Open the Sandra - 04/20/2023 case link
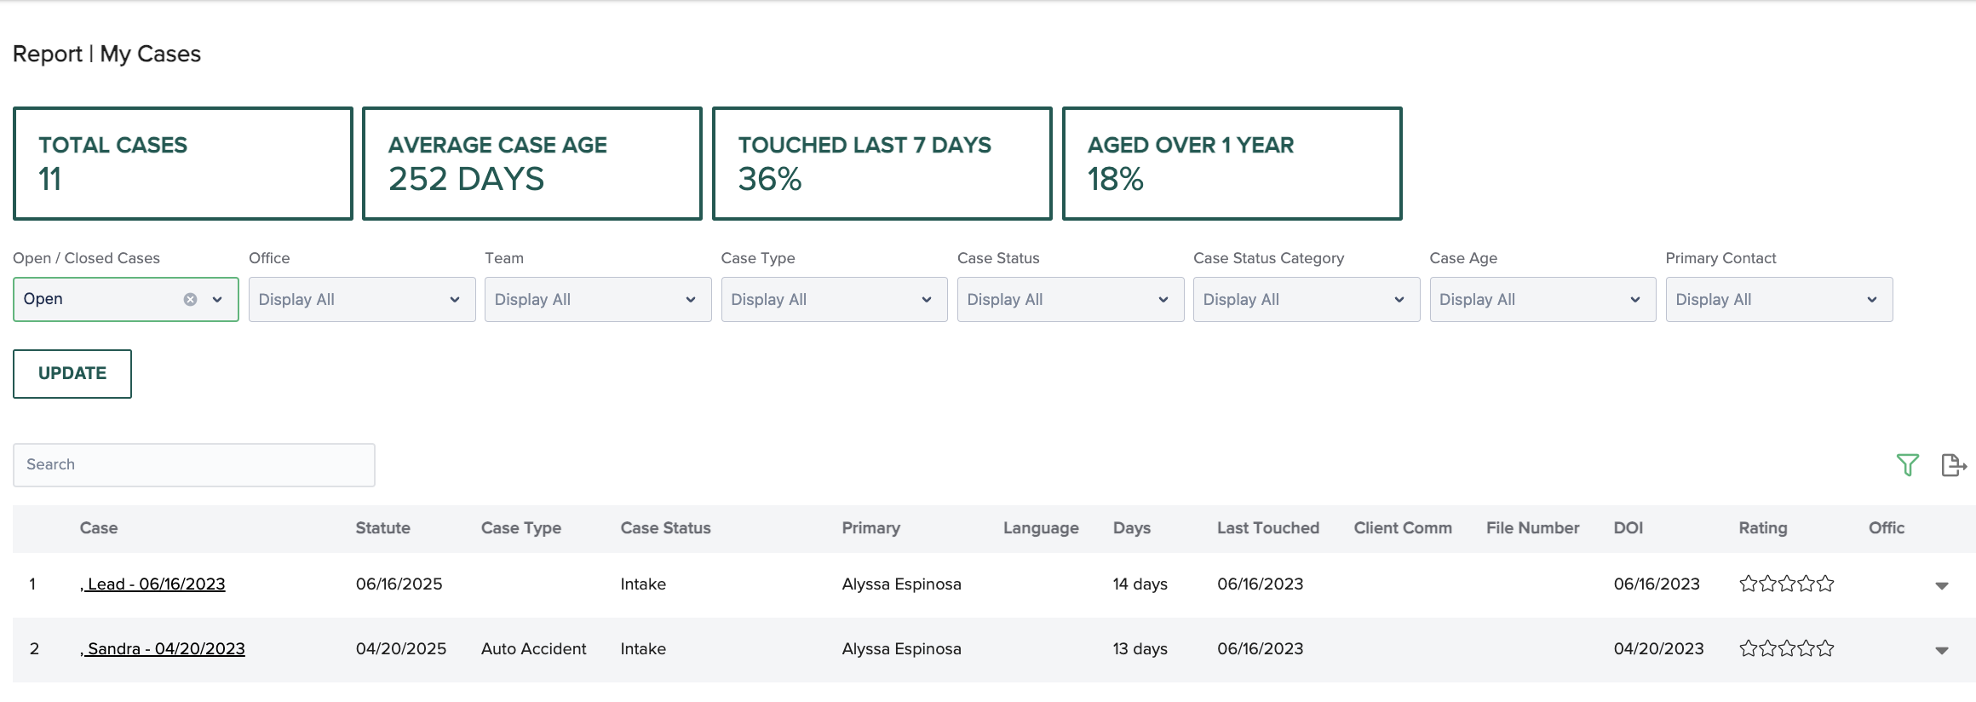 tap(165, 649)
